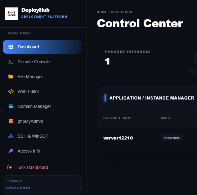The image size is (197, 195).
Task: Click the Access Info key icon
Action: coord(11,151)
